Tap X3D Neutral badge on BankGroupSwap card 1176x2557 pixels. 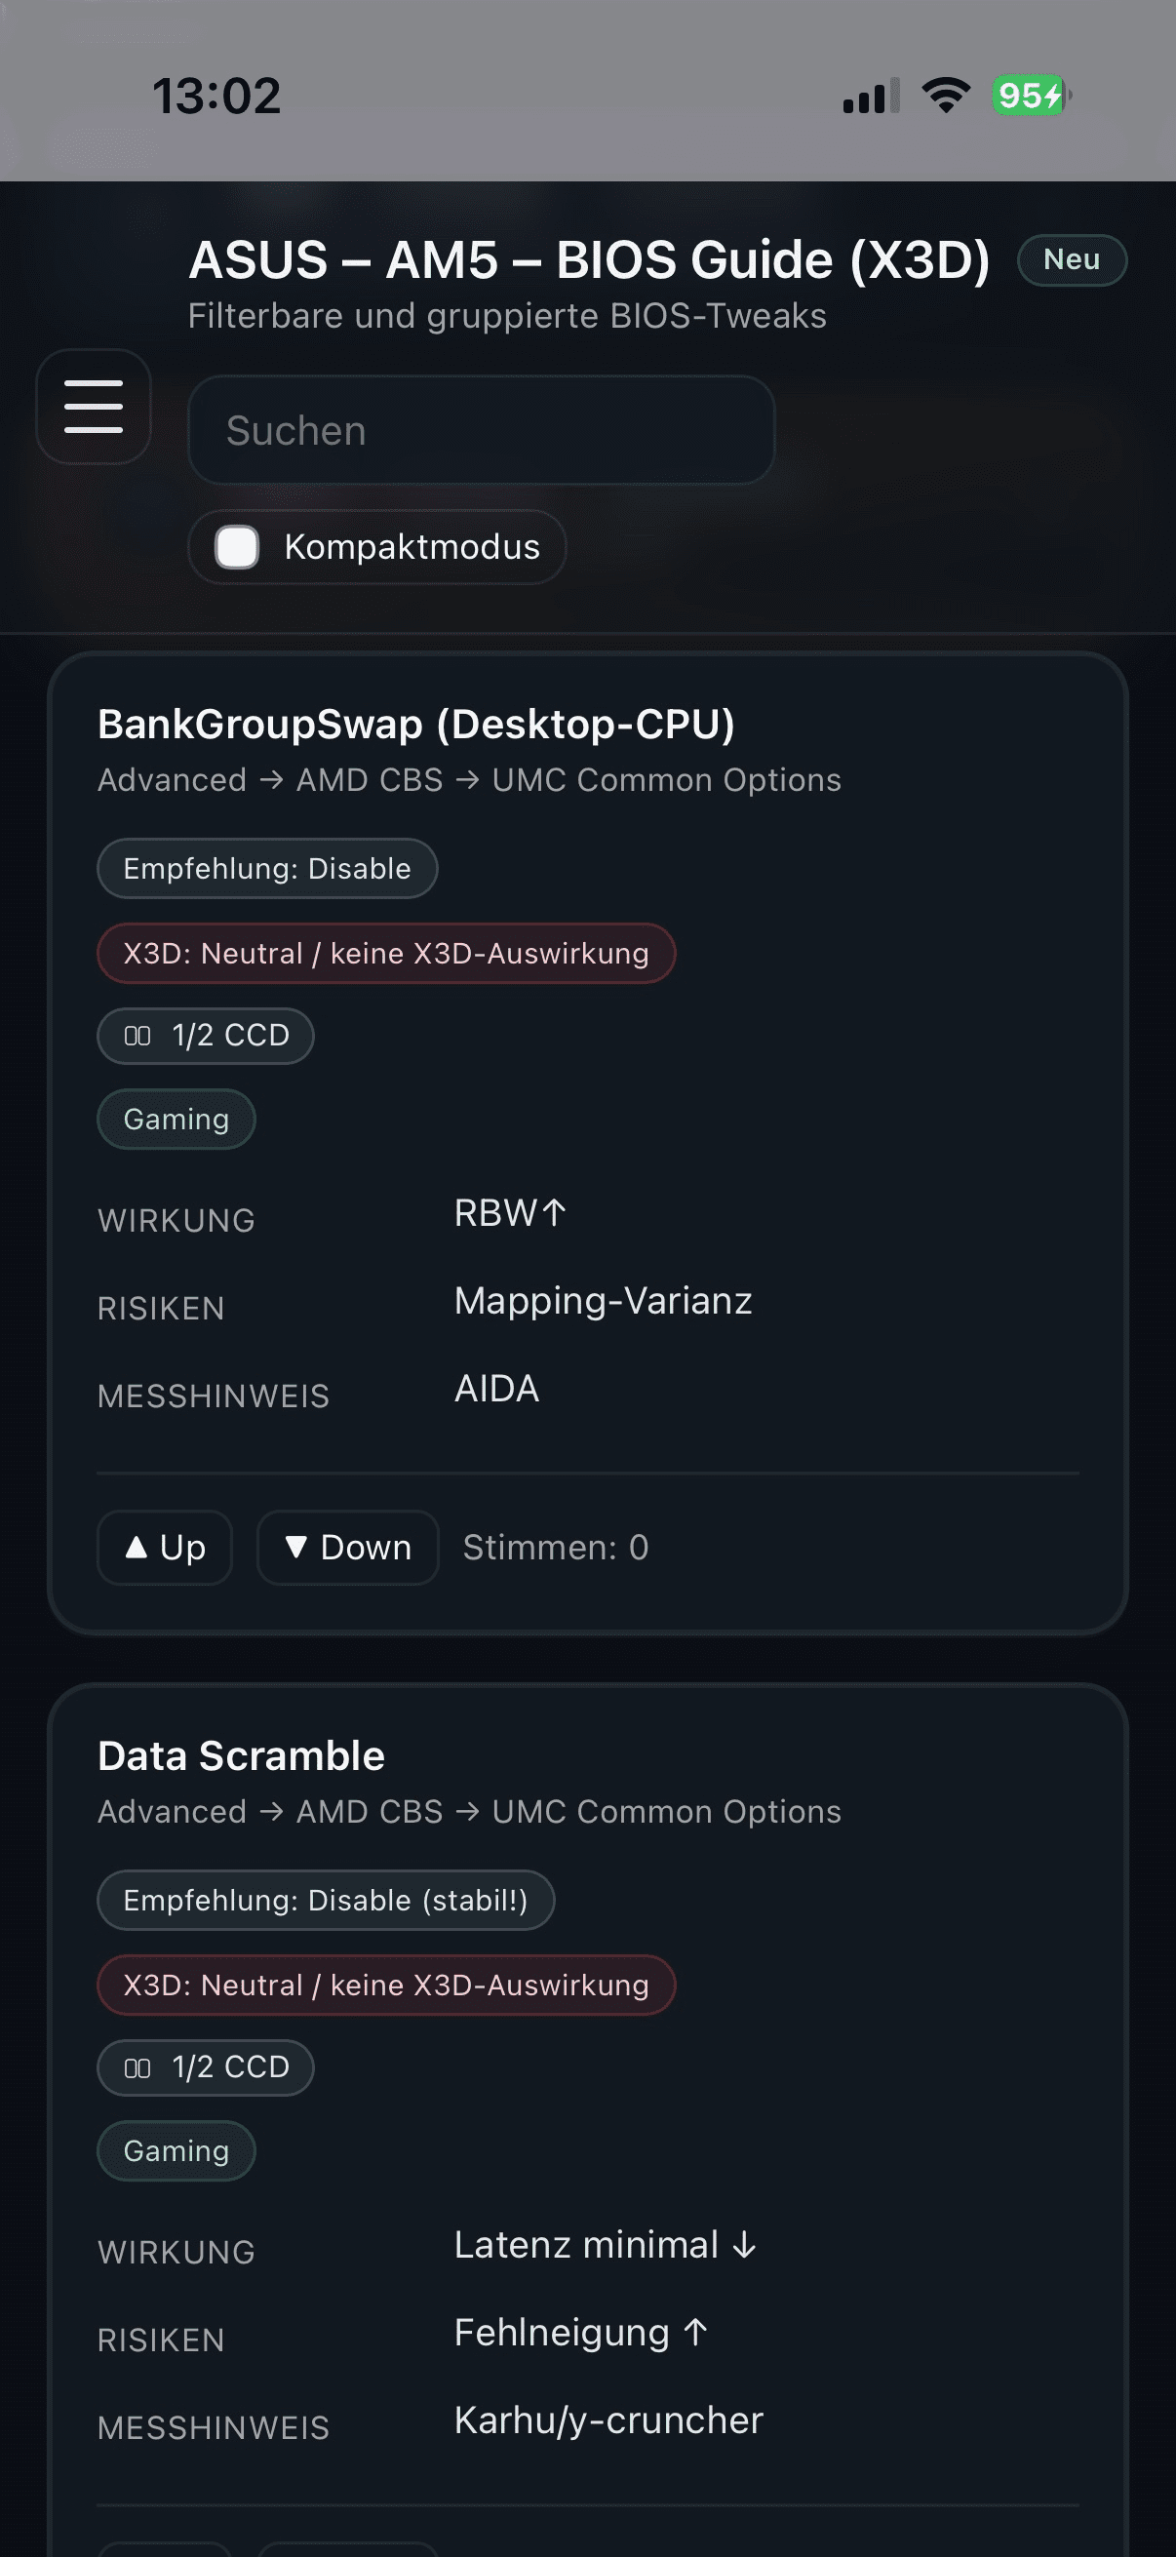pyautogui.click(x=386, y=954)
